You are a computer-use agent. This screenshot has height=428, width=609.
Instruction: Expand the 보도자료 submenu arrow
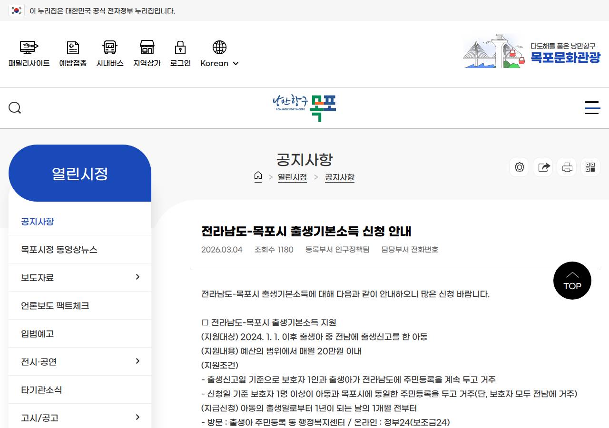(x=138, y=277)
